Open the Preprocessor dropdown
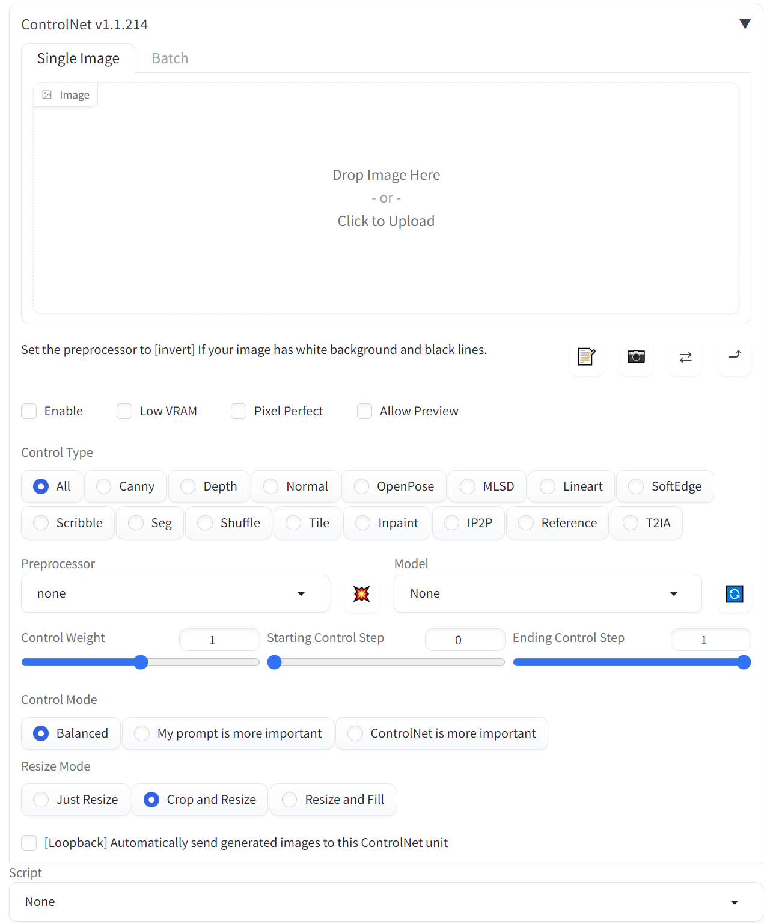Screen dimensions: 764x924 point(175,593)
